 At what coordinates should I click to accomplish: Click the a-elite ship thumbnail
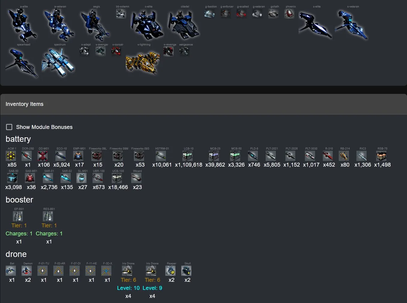coord(23,25)
